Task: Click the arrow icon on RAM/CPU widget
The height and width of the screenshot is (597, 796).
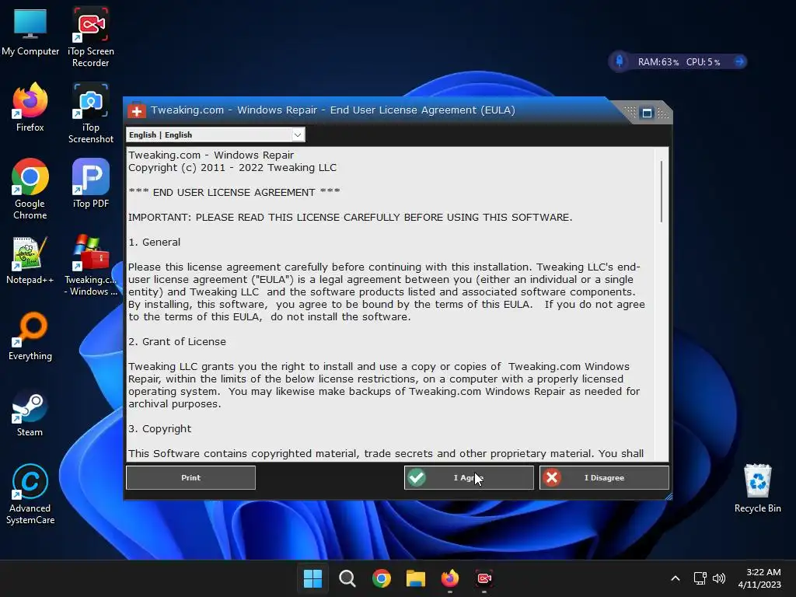Action: [739, 61]
